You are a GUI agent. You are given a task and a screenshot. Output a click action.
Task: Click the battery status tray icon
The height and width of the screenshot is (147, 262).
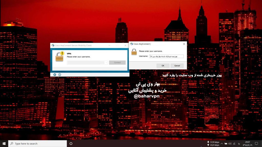pos(226,143)
